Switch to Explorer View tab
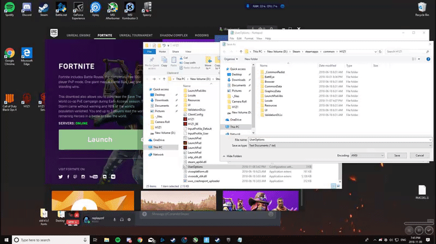Viewport: 436px width, 244px height. pyautogui.click(x=188, y=51)
